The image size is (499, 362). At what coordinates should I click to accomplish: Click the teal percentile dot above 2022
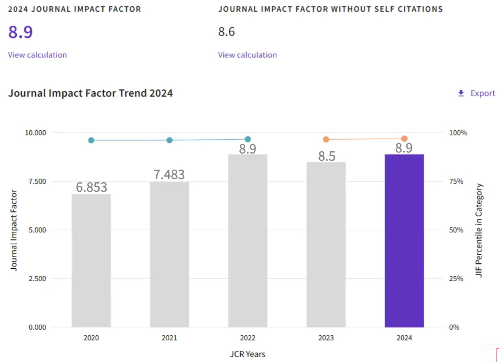[248, 139]
